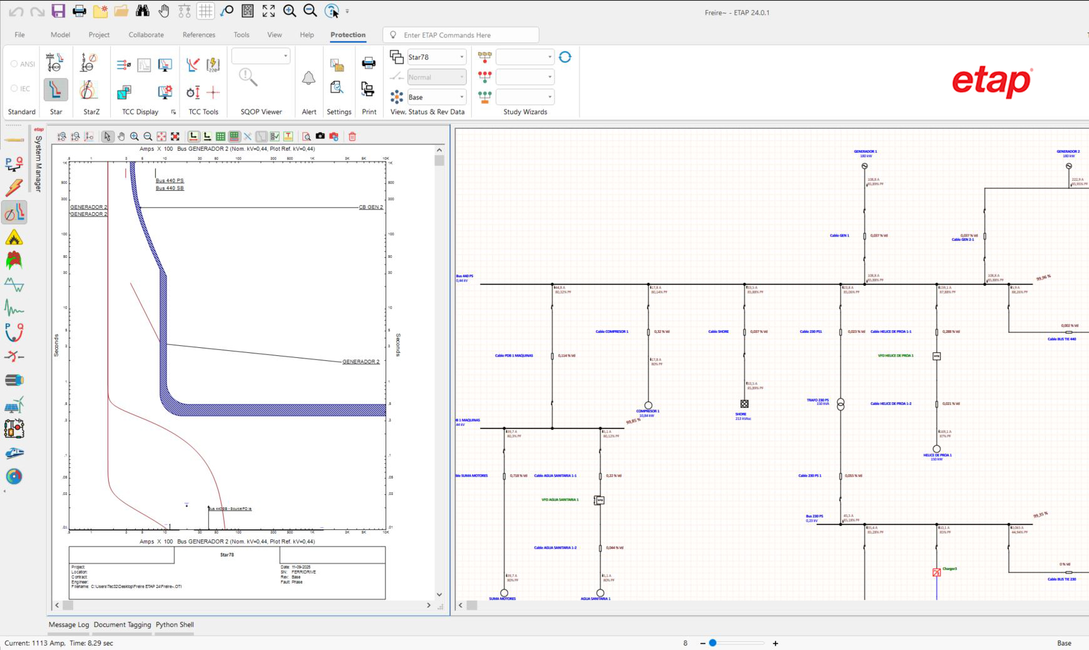This screenshot has width=1089, height=650.
Task: Open the quick access toolbar customize arrow
Action: point(347,11)
